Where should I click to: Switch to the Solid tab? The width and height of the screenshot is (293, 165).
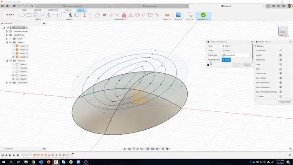tap(24, 10)
